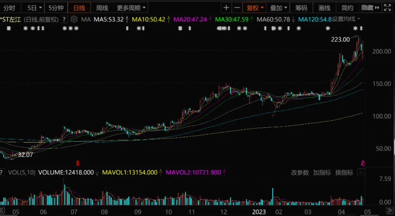Screen dimensions: 395x216
Task: Open the 叠加 overlay dropdown
Action: tap(278, 8)
